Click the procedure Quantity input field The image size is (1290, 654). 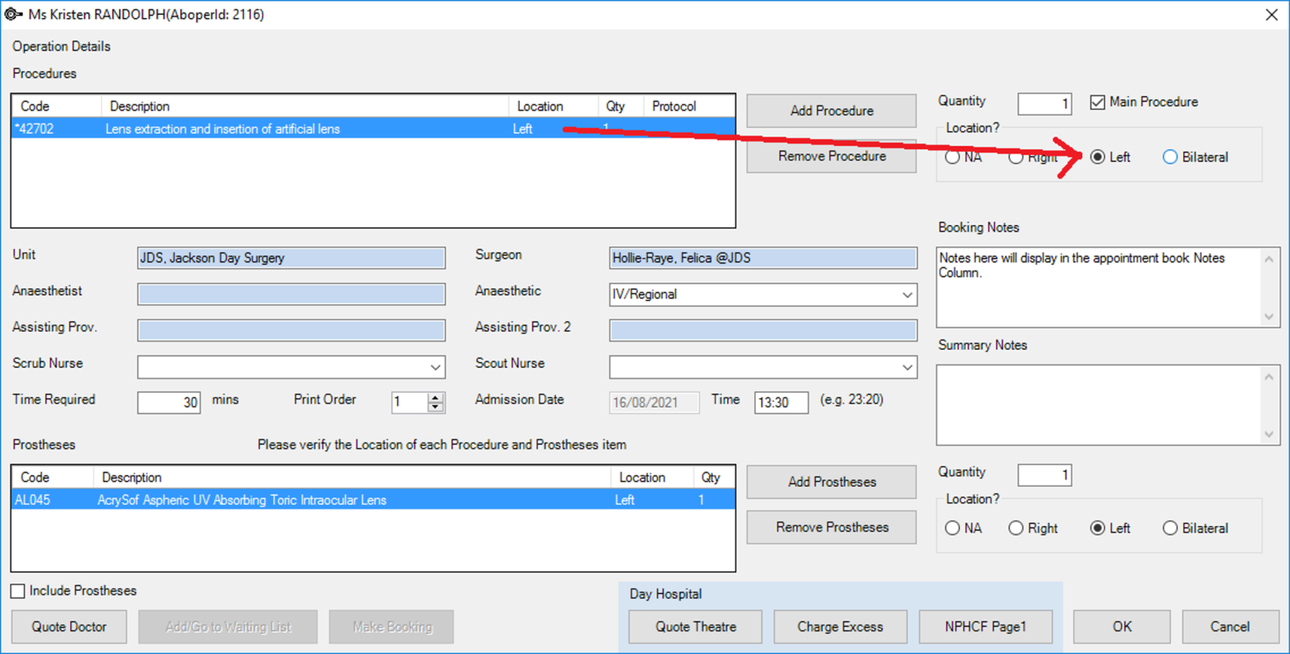tap(1044, 103)
